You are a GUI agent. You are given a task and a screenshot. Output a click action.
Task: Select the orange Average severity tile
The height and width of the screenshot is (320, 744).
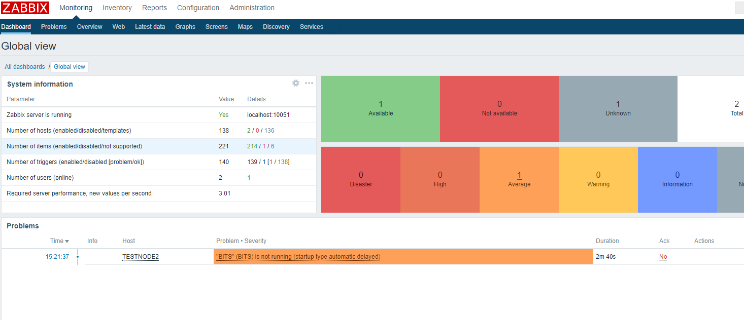pos(519,179)
